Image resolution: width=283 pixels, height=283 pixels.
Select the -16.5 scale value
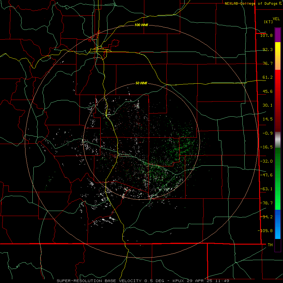click(x=266, y=147)
